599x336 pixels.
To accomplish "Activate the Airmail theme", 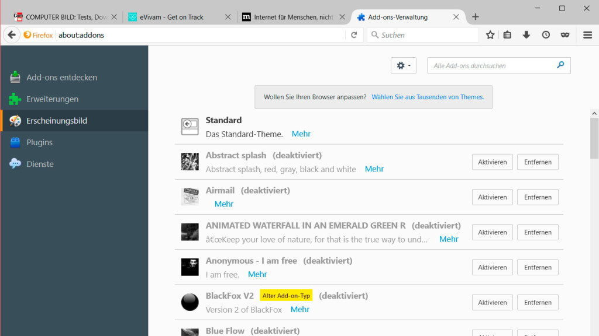I will [493, 197].
